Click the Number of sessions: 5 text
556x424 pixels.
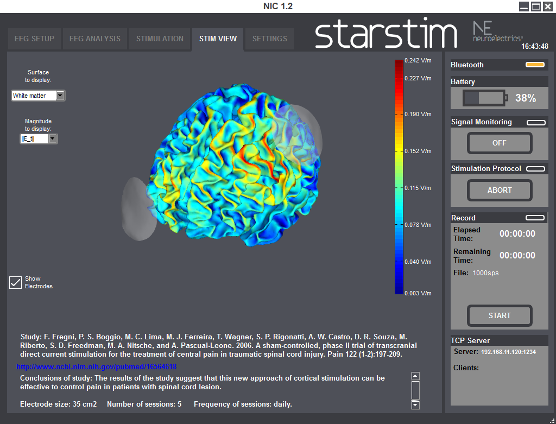coord(144,404)
